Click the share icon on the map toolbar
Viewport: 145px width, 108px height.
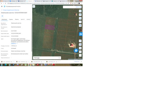(x=80, y=22)
